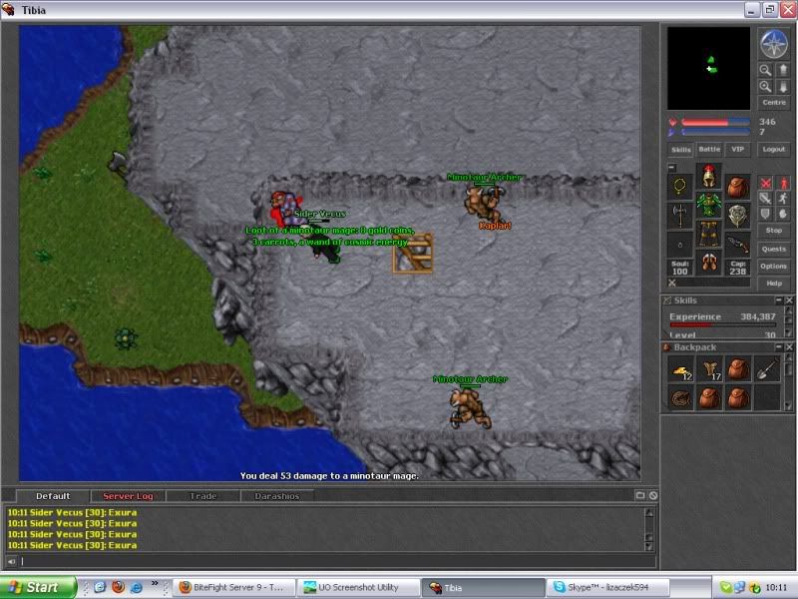Image resolution: width=798 pixels, height=599 pixels.
Task: Click chat log scroll up arrow
Action: tap(649, 513)
